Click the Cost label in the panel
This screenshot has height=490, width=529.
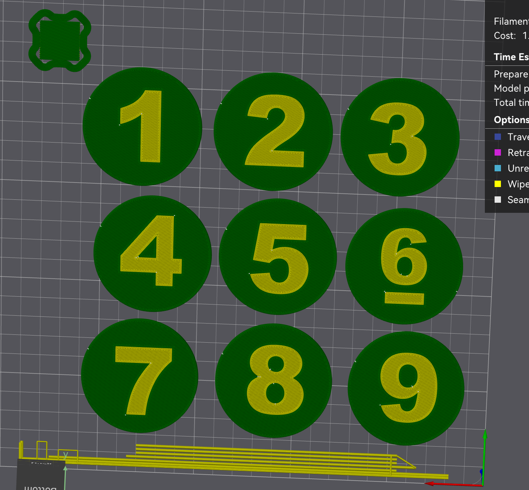pyautogui.click(x=505, y=36)
